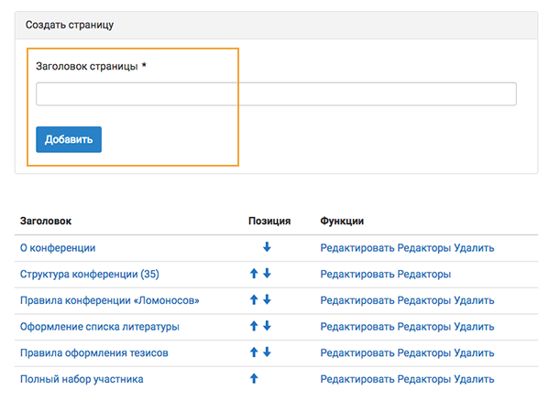Move «Структура конференции (35)» down with arrow
The image size is (550, 411).
267,274
